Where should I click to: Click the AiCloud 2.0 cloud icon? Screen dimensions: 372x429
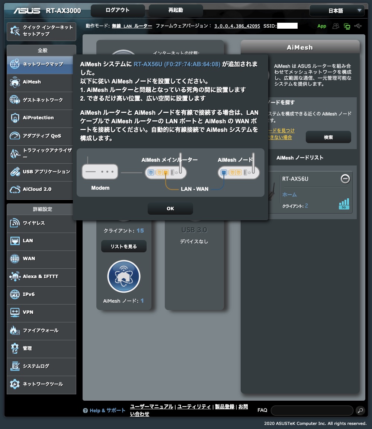[x=15, y=189]
